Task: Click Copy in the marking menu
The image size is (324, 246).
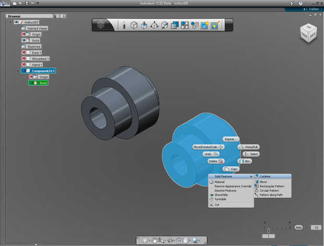Action: 231,169
